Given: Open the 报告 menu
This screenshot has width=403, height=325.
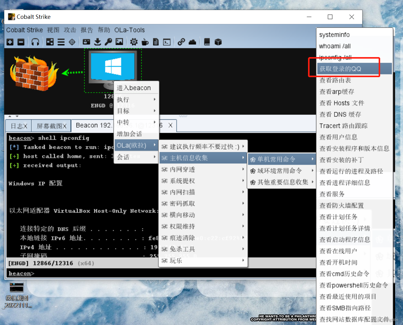Looking at the screenshot, I should click(87, 30).
